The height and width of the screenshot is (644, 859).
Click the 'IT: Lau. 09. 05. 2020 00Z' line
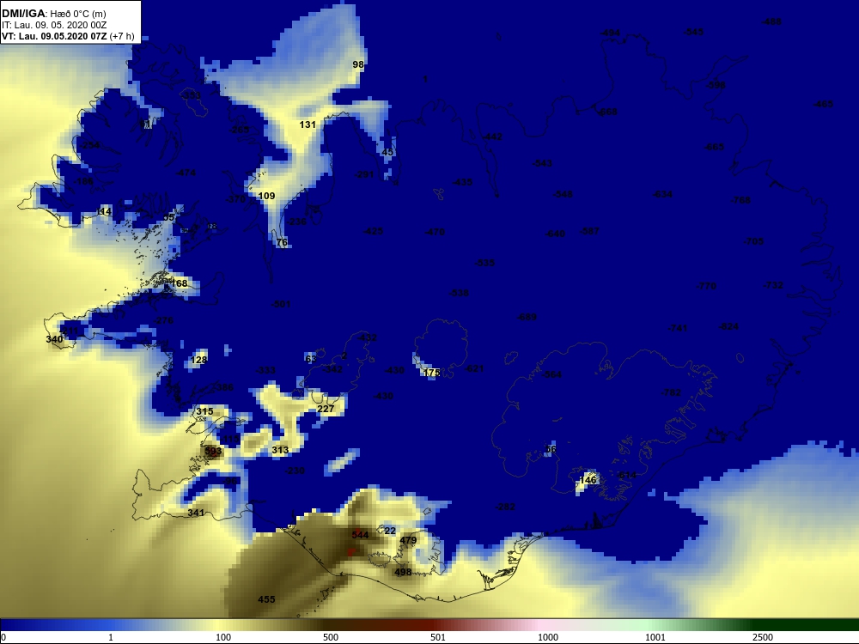point(53,25)
